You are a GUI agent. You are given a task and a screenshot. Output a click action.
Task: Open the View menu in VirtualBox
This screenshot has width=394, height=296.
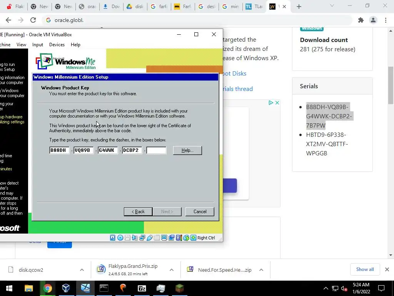click(x=22, y=45)
